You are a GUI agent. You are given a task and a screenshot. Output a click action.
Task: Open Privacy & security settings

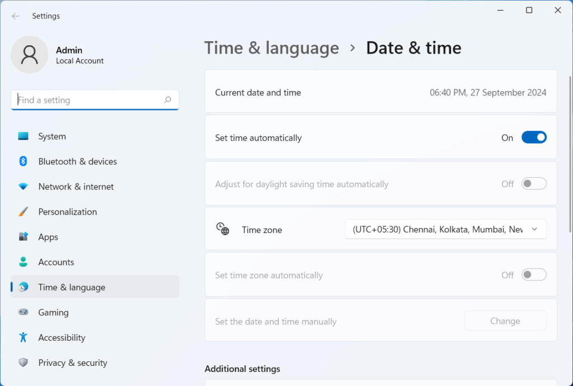[95, 363]
